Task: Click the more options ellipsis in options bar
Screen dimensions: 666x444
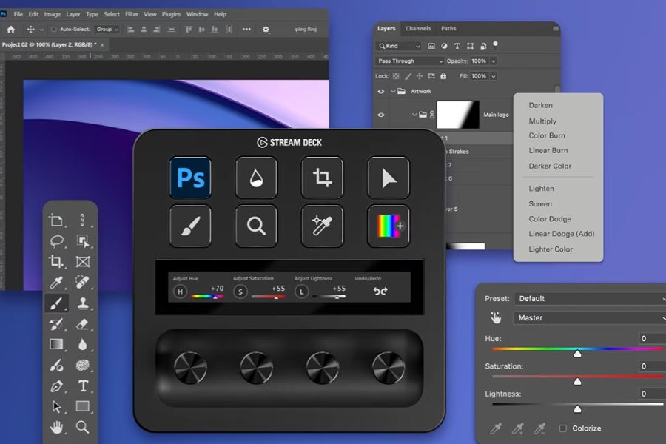Action: (x=246, y=30)
